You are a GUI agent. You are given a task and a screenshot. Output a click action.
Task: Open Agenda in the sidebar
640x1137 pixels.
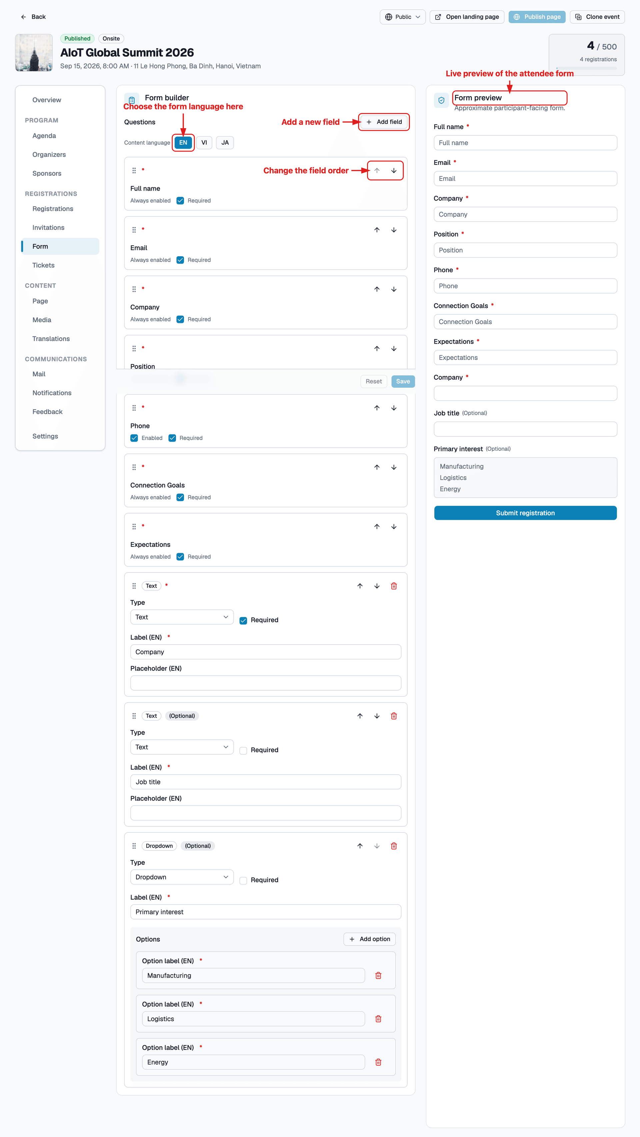44,135
